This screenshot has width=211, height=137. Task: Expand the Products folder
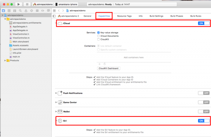5,60
